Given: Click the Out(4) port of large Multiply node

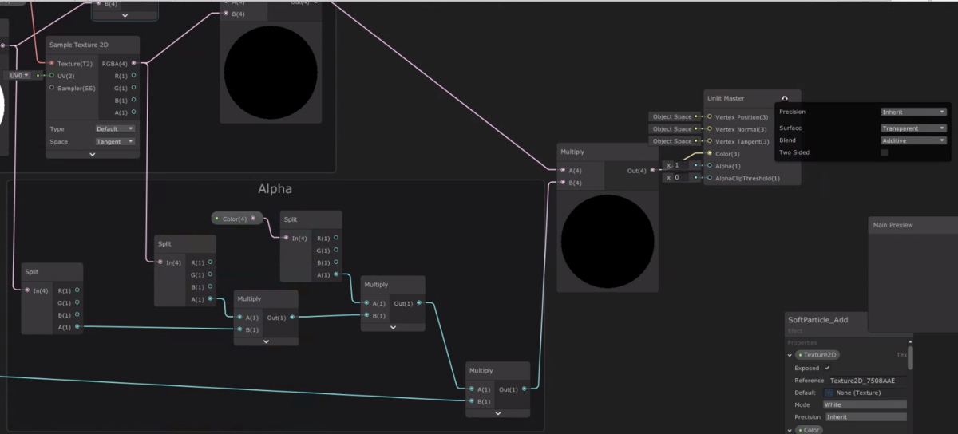Looking at the screenshot, I should (x=653, y=170).
